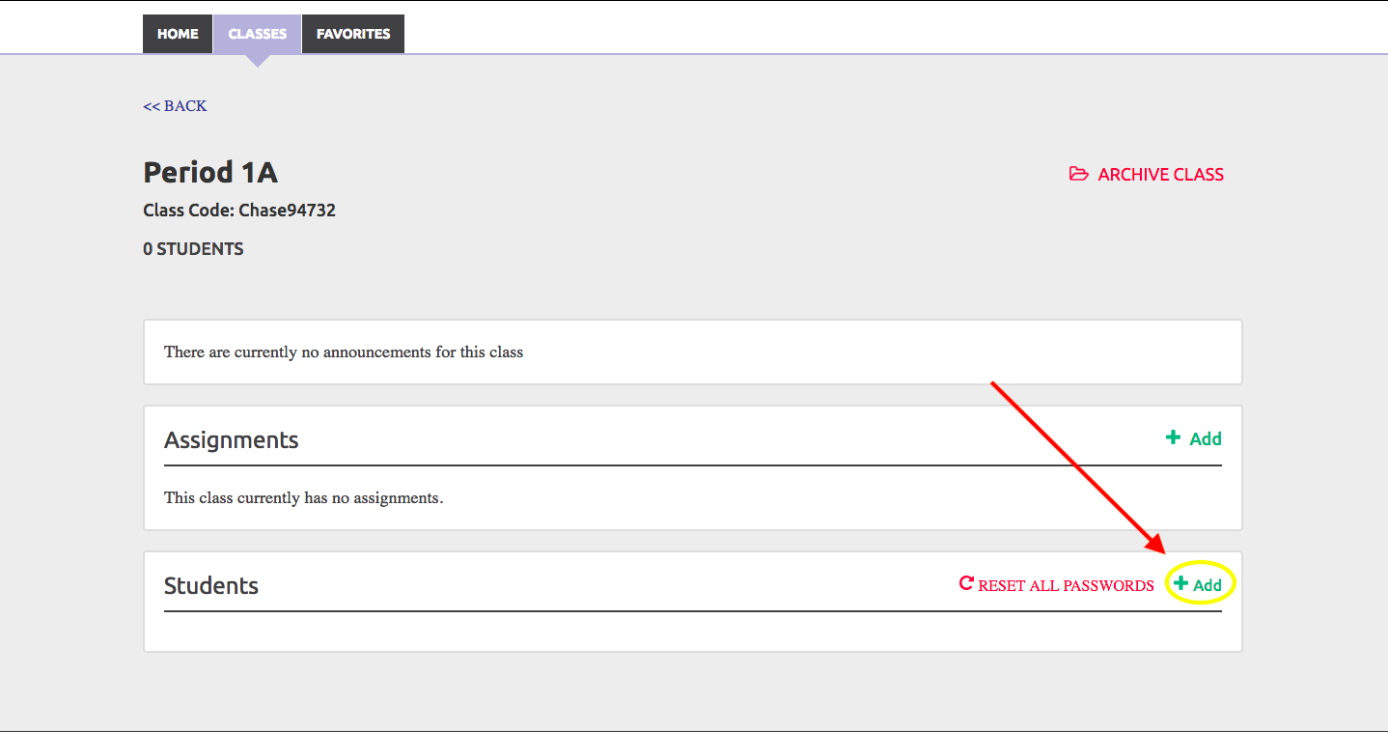
Task: Click the Assignments section heading
Action: pos(232,440)
